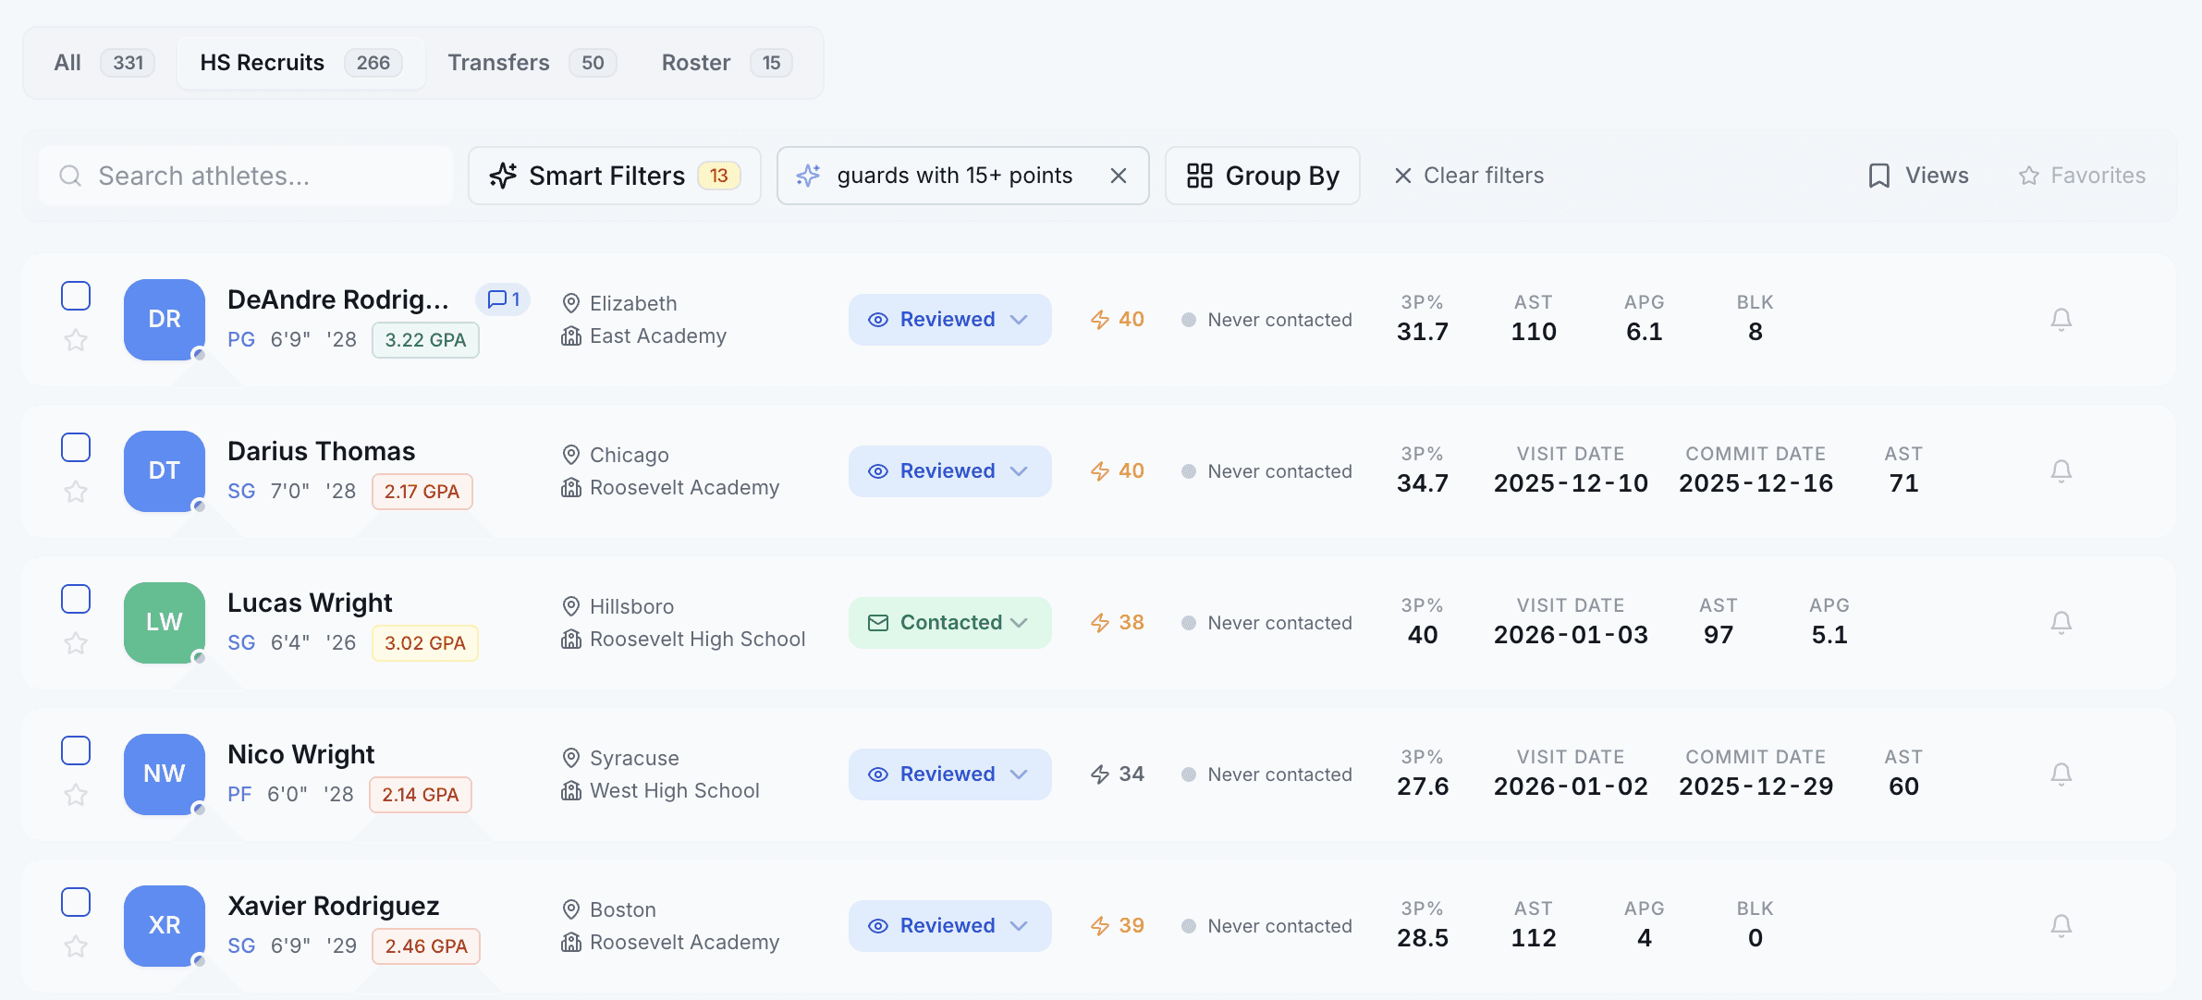The image size is (2202, 1000).
Task: Open the Views bookmark menu
Action: 1918,176
